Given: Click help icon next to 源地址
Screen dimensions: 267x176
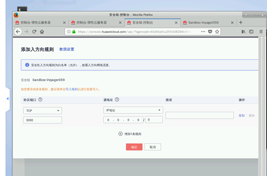Looking at the screenshot, I should [117, 100].
